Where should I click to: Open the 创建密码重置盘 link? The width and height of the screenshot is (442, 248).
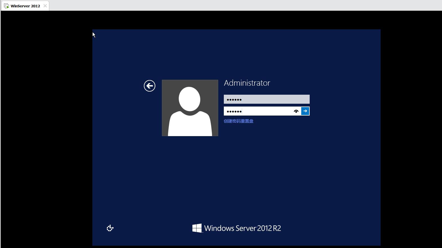238,121
